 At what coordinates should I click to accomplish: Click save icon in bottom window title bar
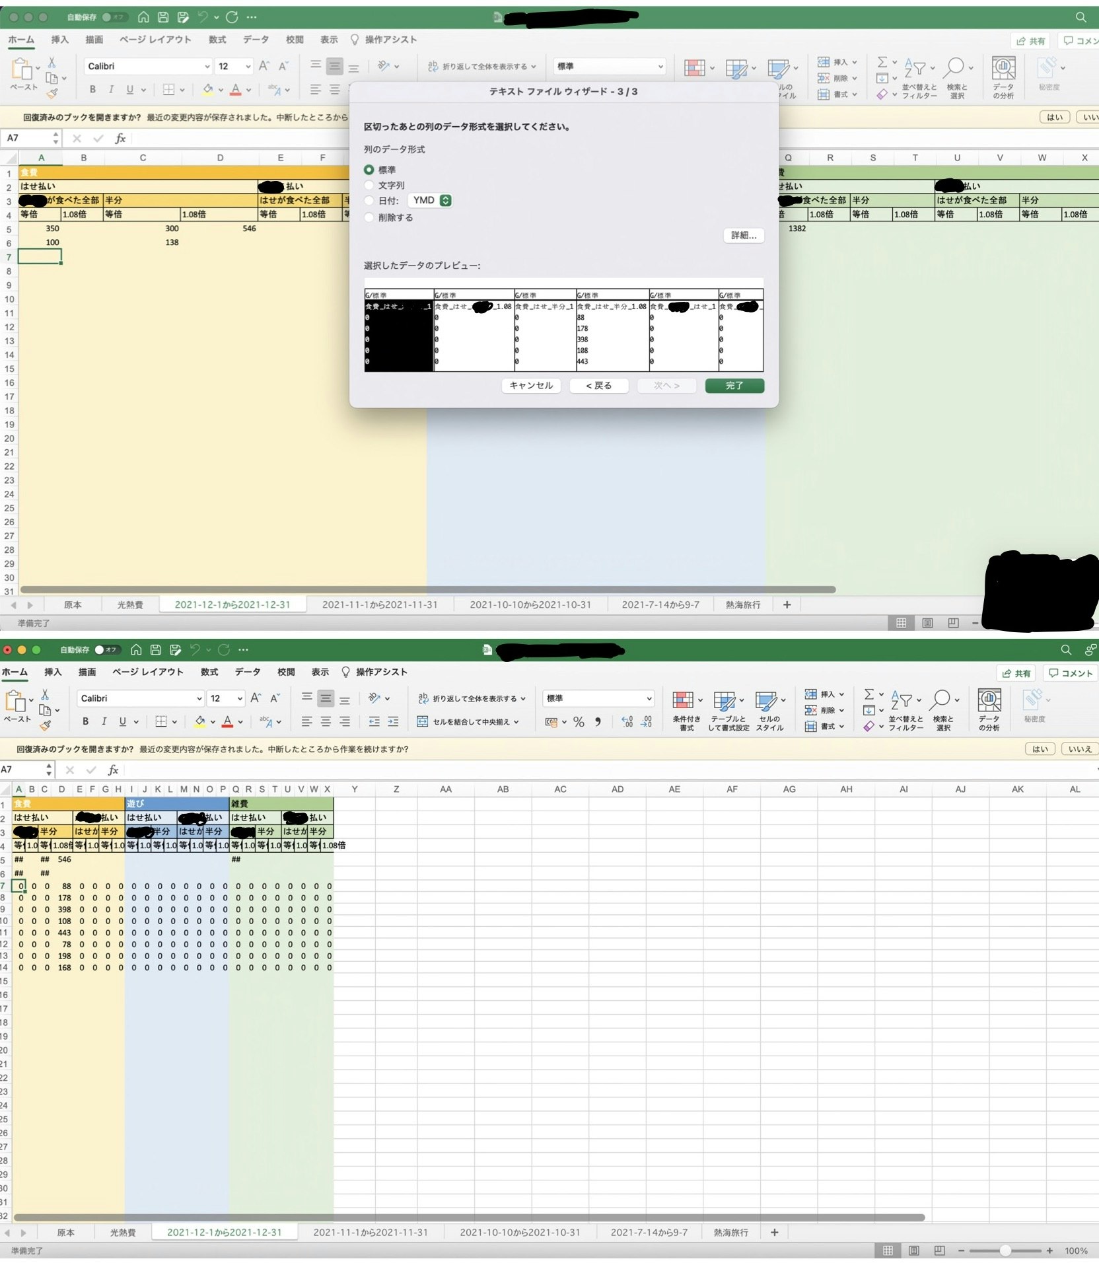[x=156, y=649]
